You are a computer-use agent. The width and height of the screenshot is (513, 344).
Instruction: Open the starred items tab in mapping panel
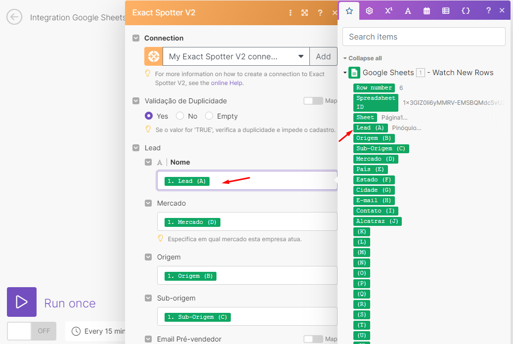tap(349, 11)
